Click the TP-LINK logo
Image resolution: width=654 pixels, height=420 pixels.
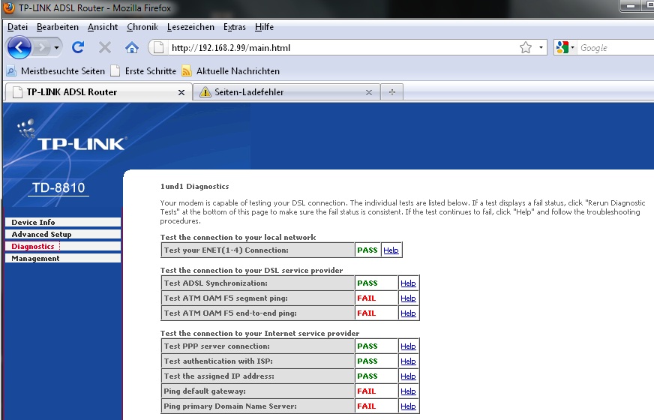point(73,136)
